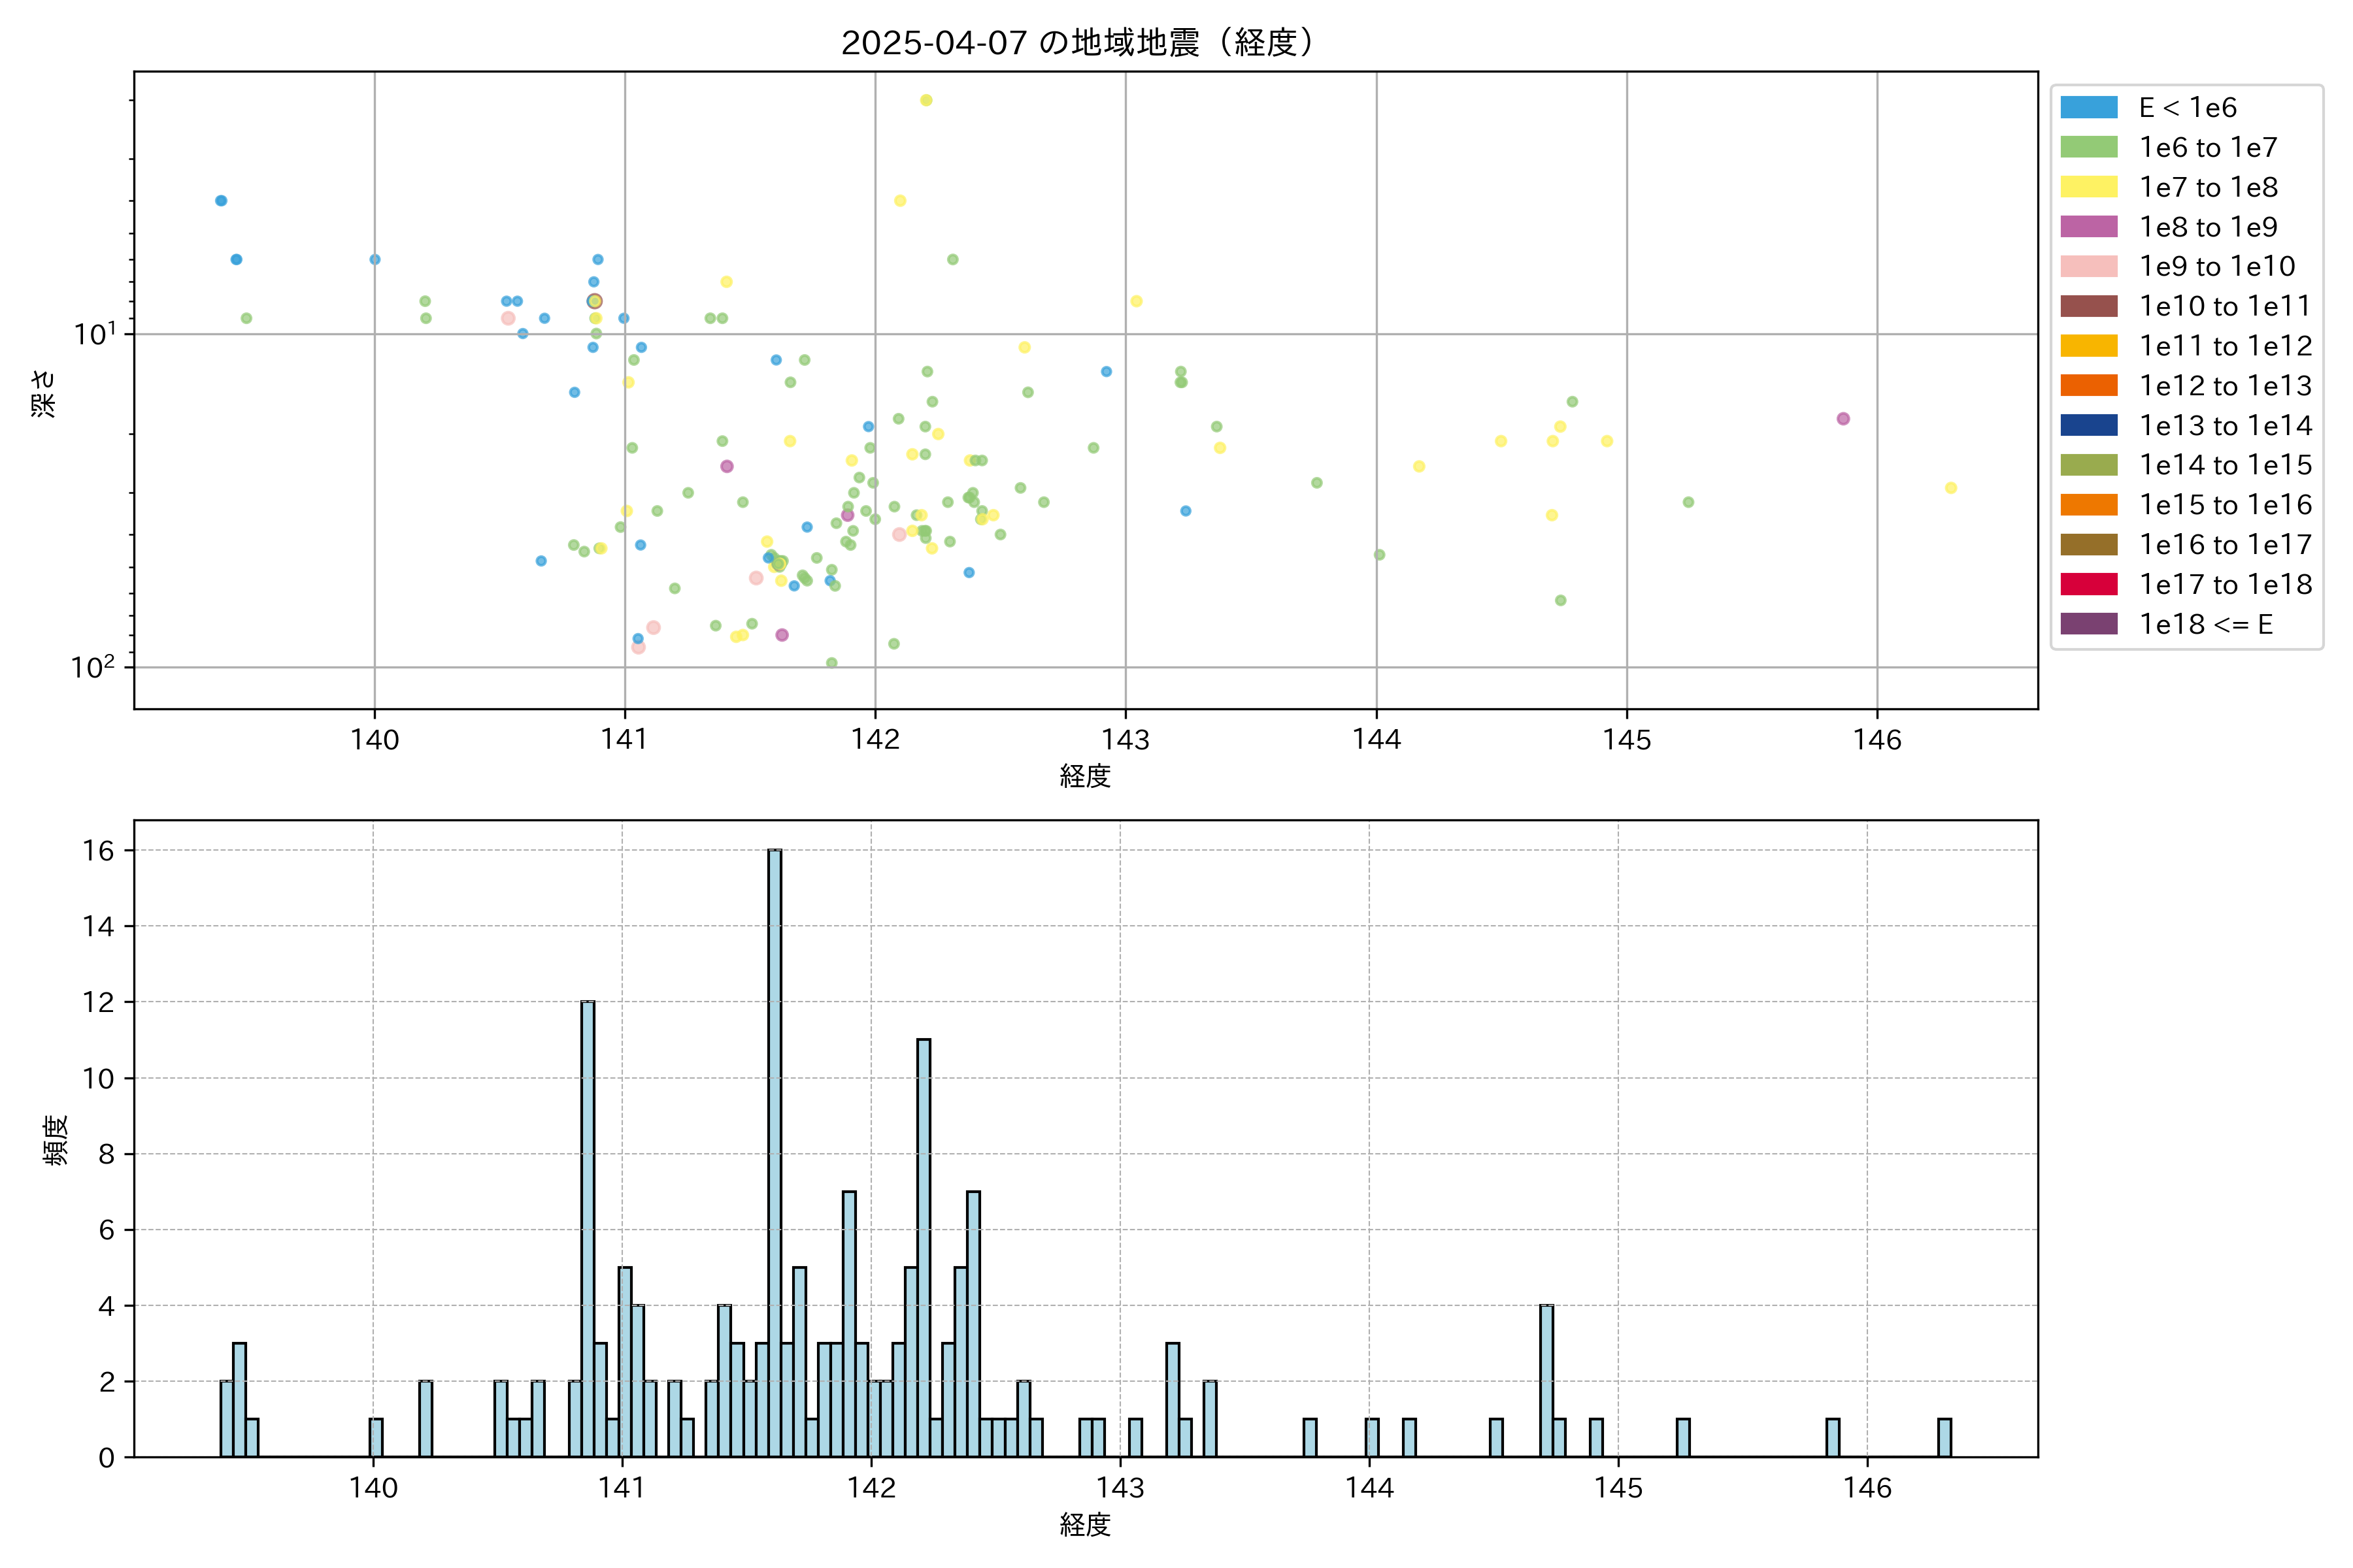
Task: Click the topmost yellow-green scatter point
Action: point(926,100)
